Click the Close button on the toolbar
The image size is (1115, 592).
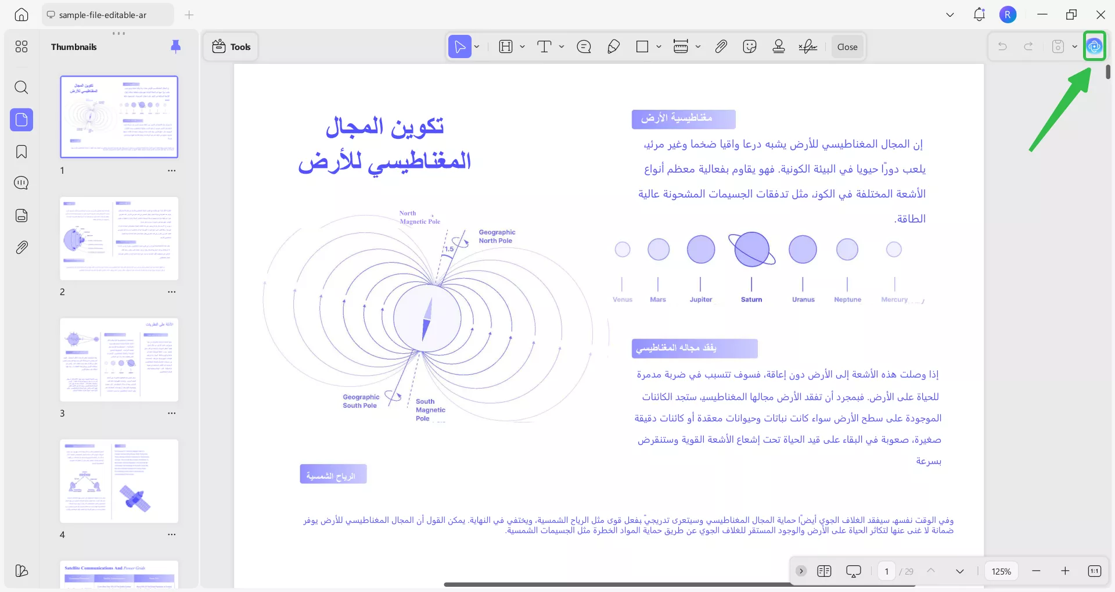tap(847, 46)
